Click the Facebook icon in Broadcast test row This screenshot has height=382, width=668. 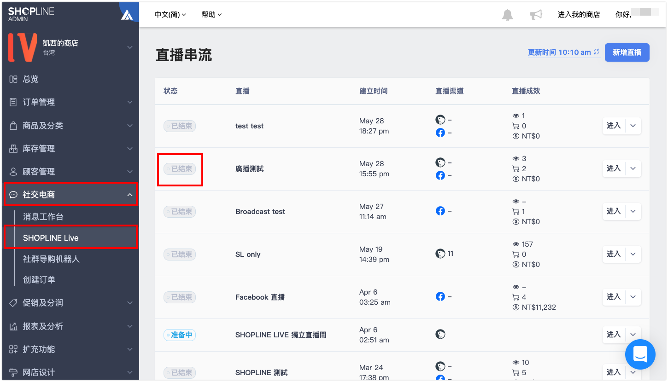point(440,211)
